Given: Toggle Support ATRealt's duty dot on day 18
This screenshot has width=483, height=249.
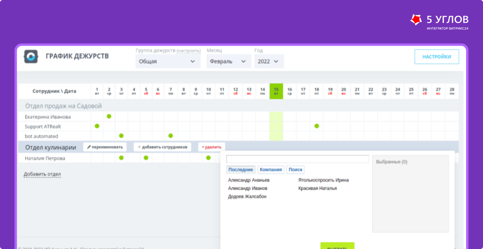Looking at the screenshot, I should click(x=317, y=126).
